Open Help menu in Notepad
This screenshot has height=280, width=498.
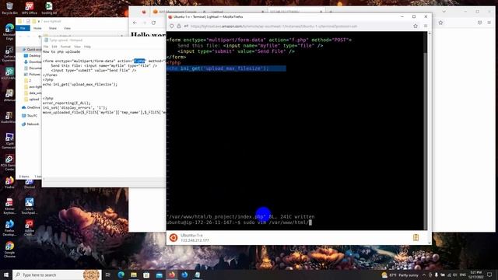click(87, 47)
